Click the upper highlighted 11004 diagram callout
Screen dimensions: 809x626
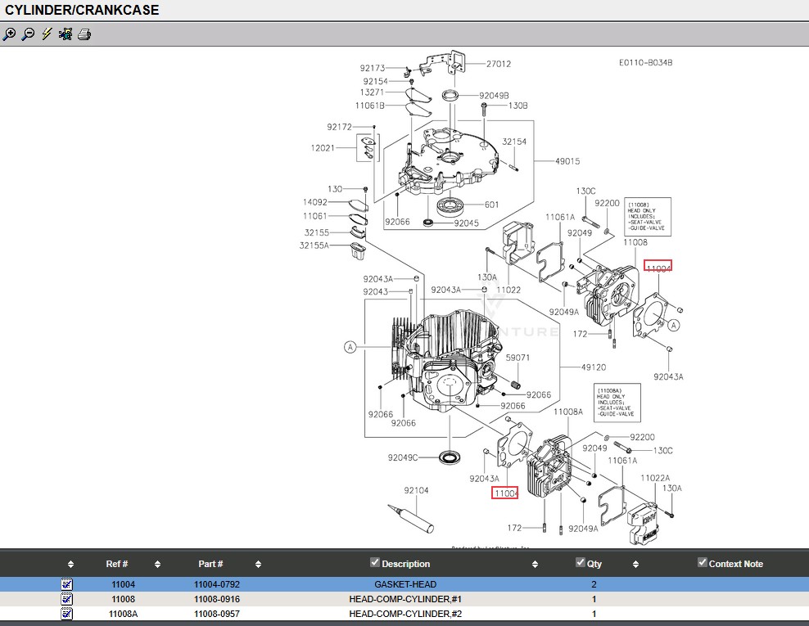[658, 268]
